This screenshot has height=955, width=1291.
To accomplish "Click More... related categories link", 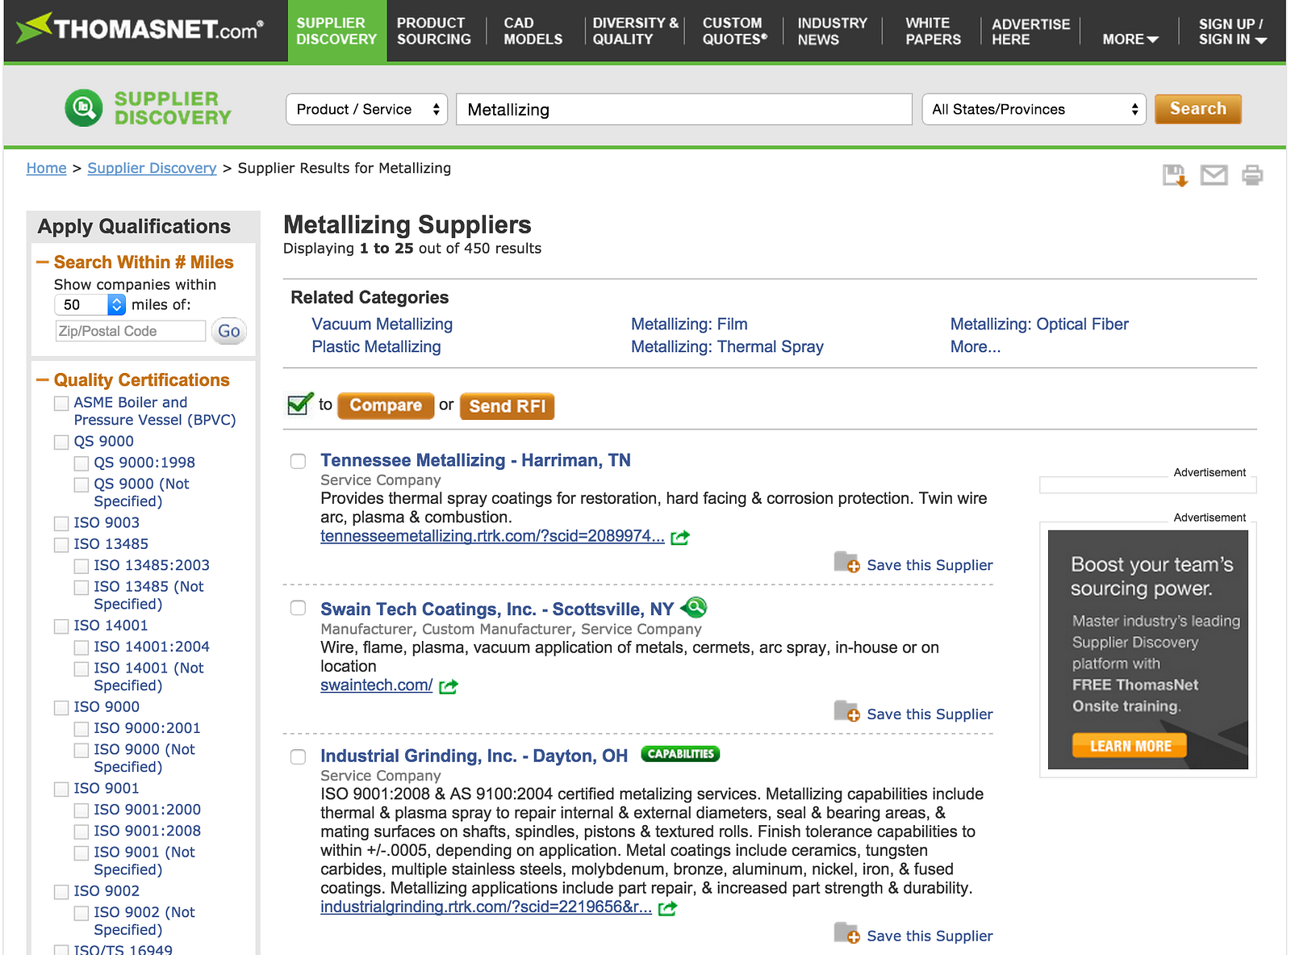I will pyautogui.click(x=975, y=347).
